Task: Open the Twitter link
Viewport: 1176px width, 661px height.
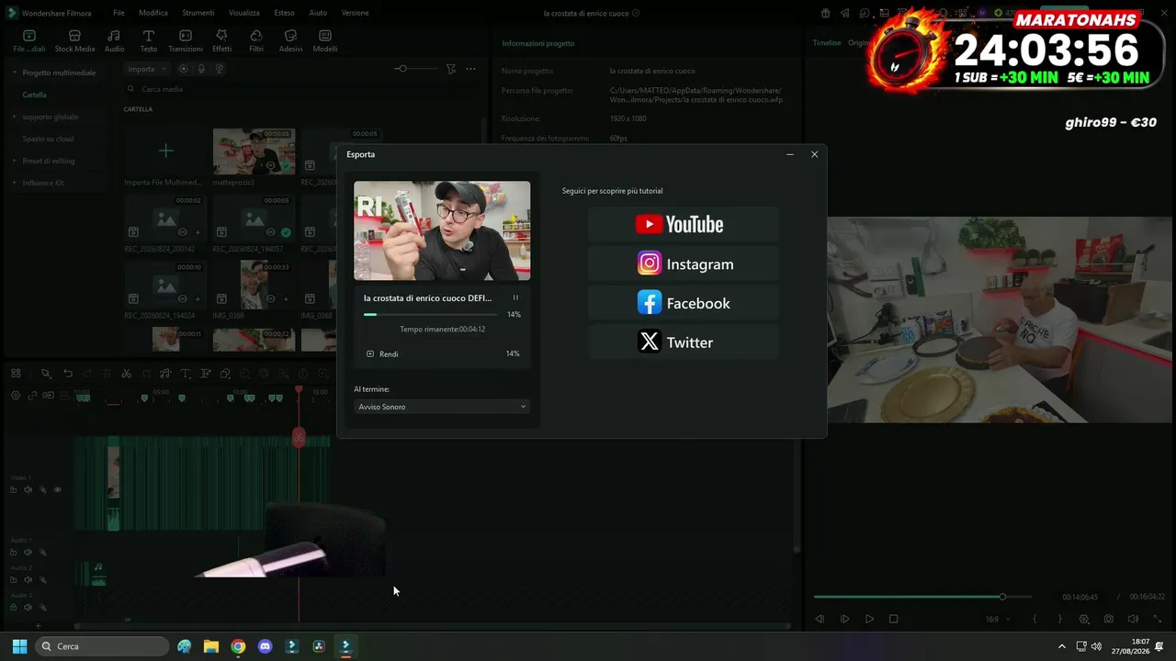Action: click(684, 342)
